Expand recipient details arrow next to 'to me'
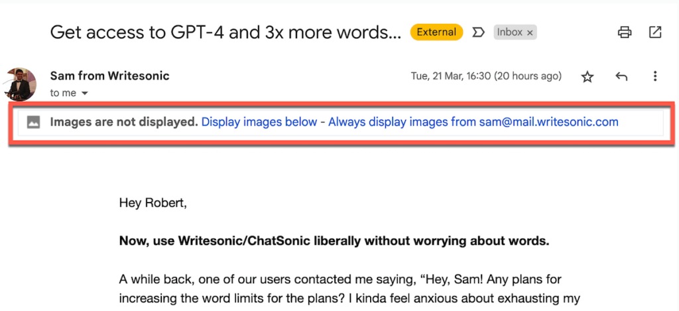The width and height of the screenshot is (679, 311). tap(85, 93)
